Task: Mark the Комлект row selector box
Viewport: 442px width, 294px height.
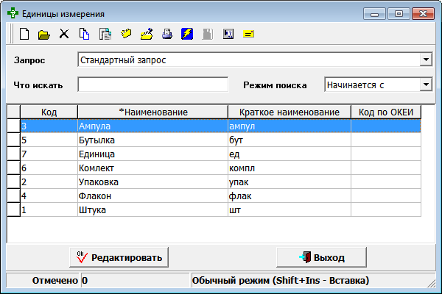Action: pyautogui.click(x=13, y=168)
